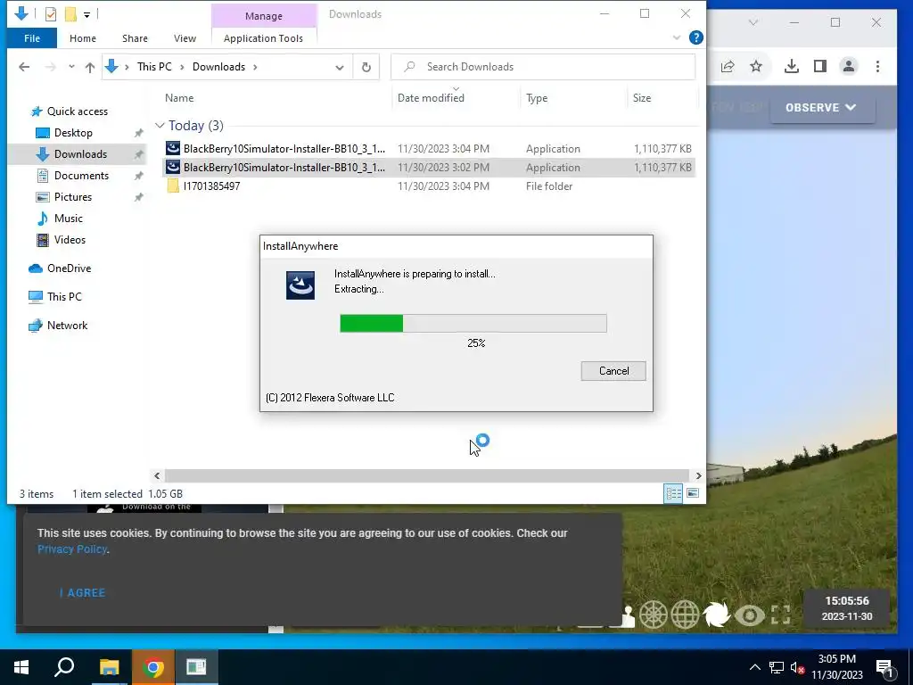Open Desktop in navigation pane
The image size is (913, 685).
coord(73,133)
